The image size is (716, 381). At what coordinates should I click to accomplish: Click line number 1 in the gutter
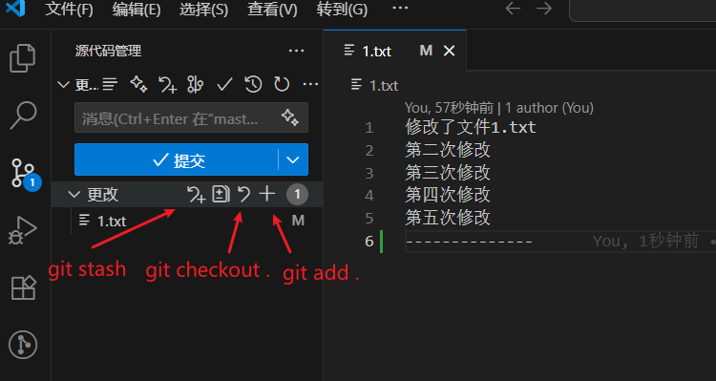pos(369,128)
